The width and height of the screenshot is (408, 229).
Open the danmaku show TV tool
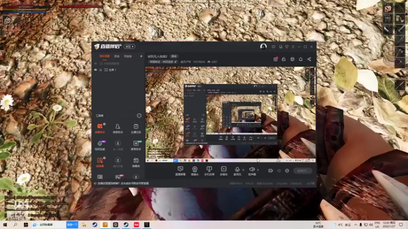(136, 162)
